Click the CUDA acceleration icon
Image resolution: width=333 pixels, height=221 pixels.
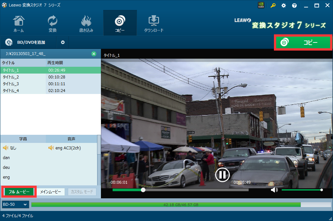(261, 6)
